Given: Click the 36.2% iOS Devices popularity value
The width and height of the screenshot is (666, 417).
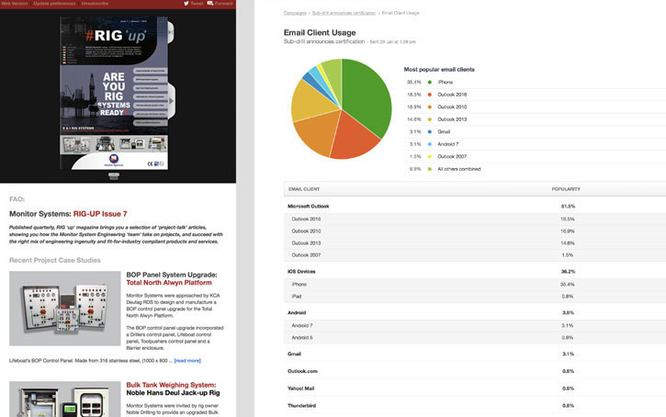Looking at the screenshot, I should click(568, 272).
